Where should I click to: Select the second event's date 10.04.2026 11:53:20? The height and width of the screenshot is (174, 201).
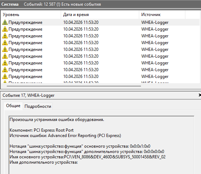click(x=81, y=29)
